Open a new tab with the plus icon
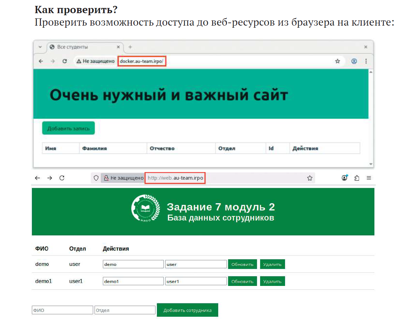The image size is (417, 324). (130, 47)
